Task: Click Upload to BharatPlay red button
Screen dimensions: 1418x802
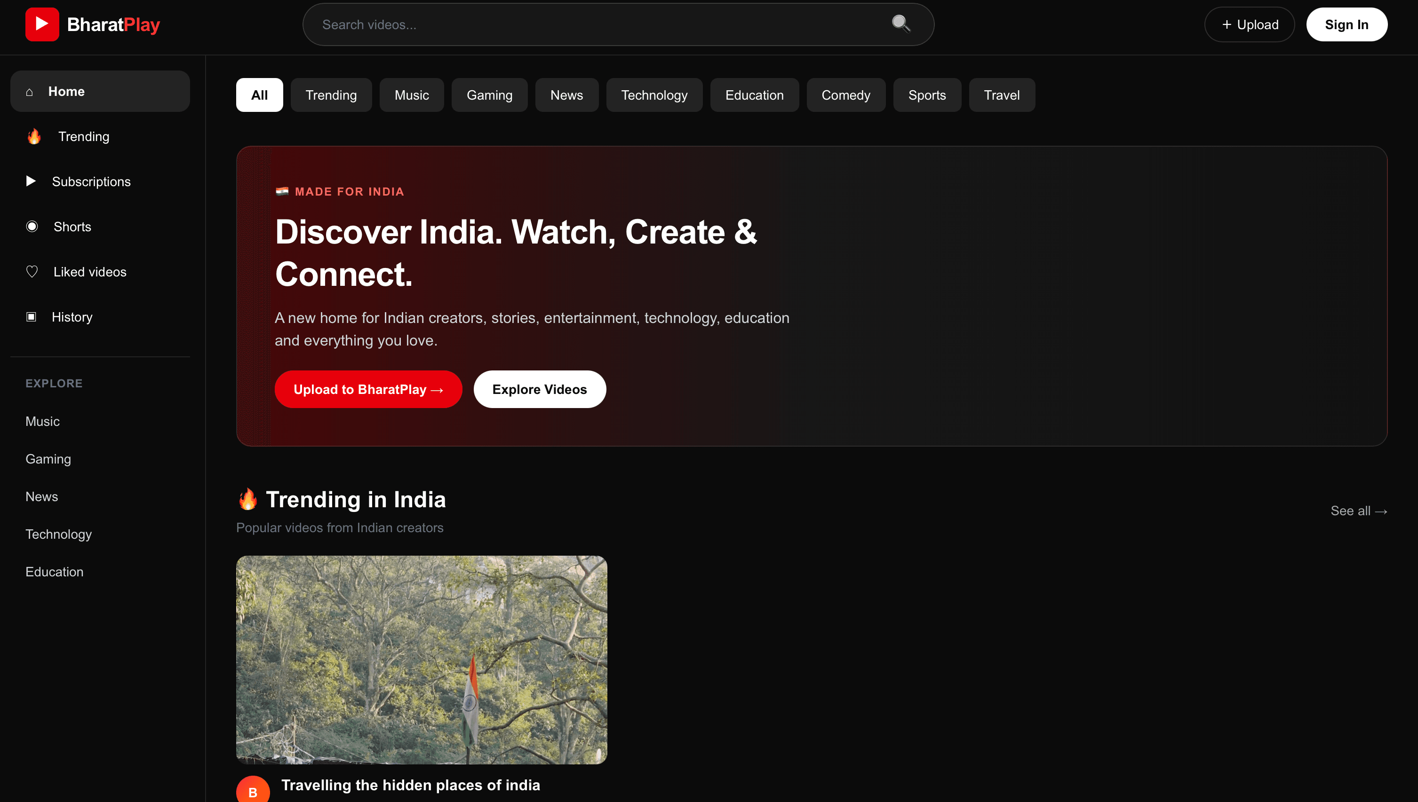Action: tap(368, 389)
